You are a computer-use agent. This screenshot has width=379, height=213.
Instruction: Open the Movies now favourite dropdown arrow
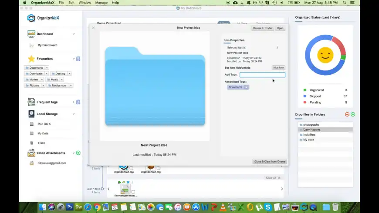(71, 85)
